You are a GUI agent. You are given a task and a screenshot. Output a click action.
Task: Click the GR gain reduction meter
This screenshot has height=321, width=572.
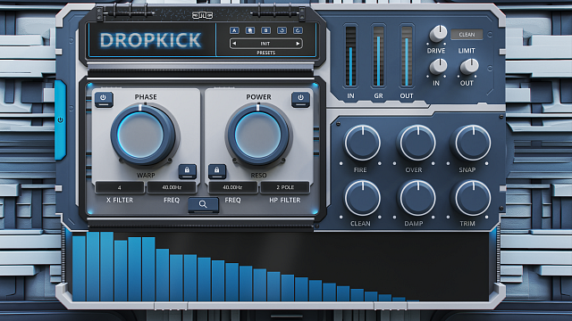pos(378,56)
